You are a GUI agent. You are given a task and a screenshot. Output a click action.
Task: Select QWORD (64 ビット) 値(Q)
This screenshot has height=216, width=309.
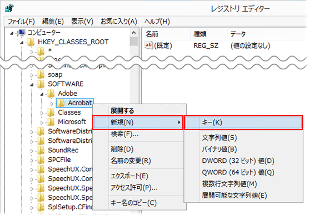[243, 173]
